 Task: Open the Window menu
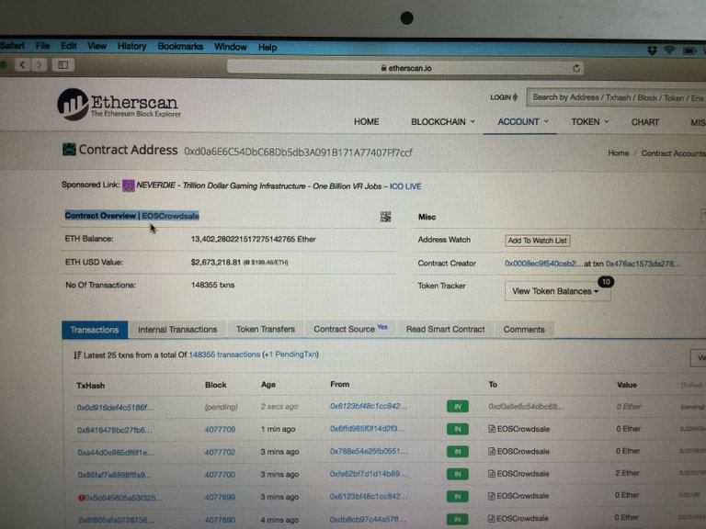[231, 47]
